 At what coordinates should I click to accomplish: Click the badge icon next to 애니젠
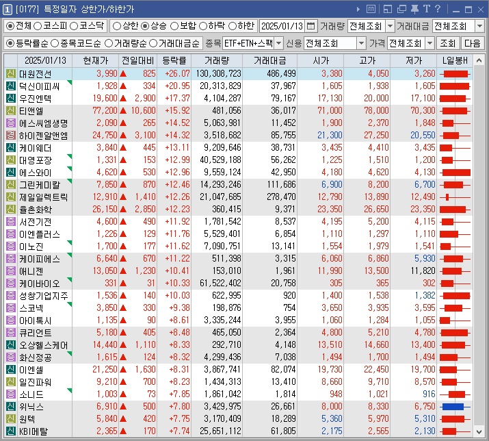coord(11,271)
